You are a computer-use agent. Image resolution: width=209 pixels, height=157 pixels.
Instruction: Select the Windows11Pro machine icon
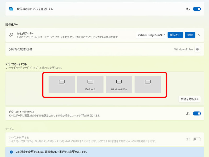[119, 84]
